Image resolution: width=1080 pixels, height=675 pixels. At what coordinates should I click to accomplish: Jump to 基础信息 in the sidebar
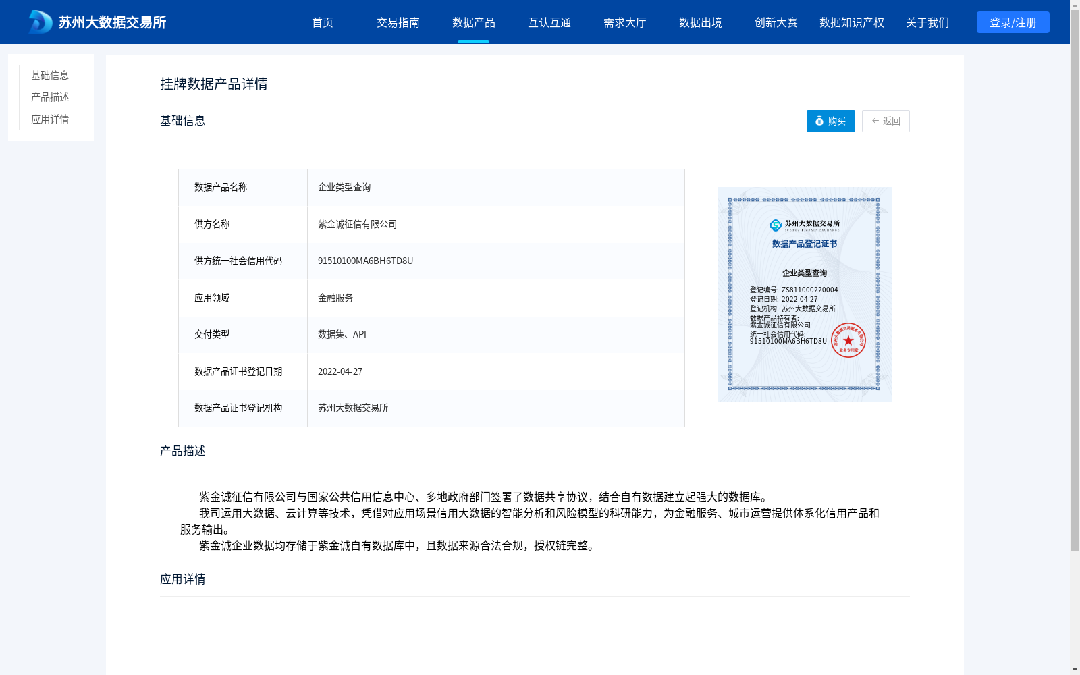50,75
